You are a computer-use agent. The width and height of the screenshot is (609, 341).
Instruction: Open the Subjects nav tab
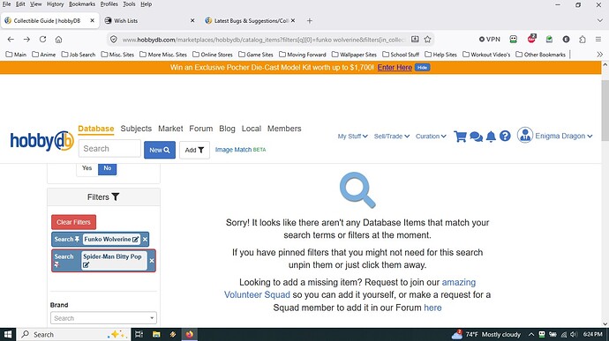[x=136, y=129]
